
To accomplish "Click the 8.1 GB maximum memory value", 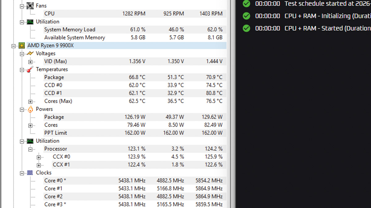I will click(215, 38).
